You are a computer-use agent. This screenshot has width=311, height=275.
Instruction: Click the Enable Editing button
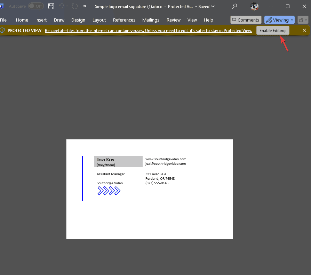pos(272,30)
